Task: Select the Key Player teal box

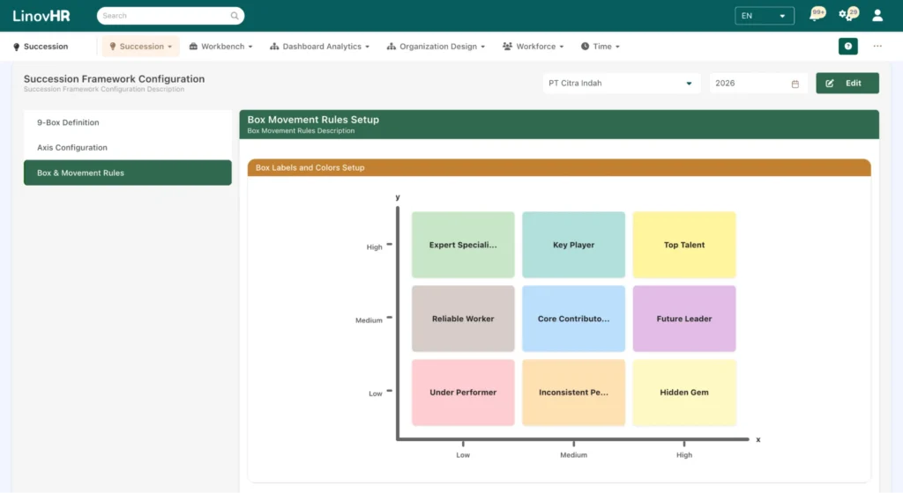Action: click(573, 245)
